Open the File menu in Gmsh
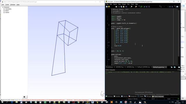 (x=3, y=5)
